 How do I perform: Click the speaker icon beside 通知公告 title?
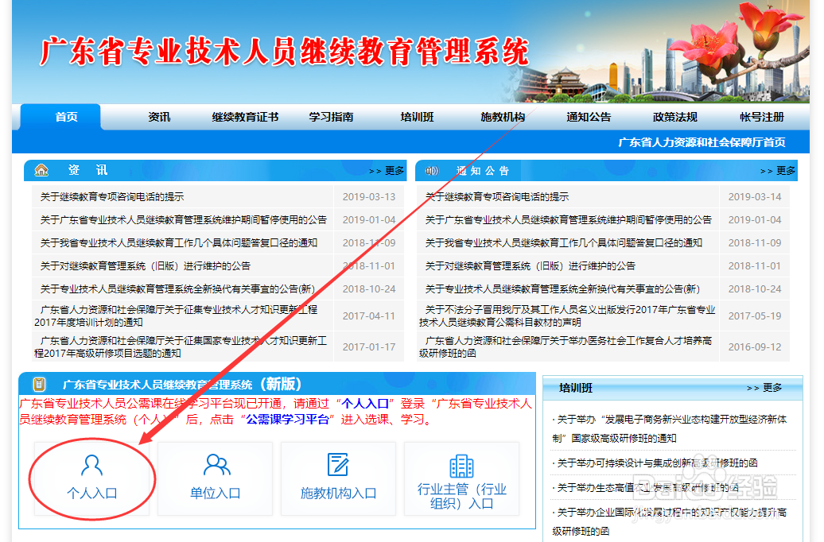tap(431, 170)
